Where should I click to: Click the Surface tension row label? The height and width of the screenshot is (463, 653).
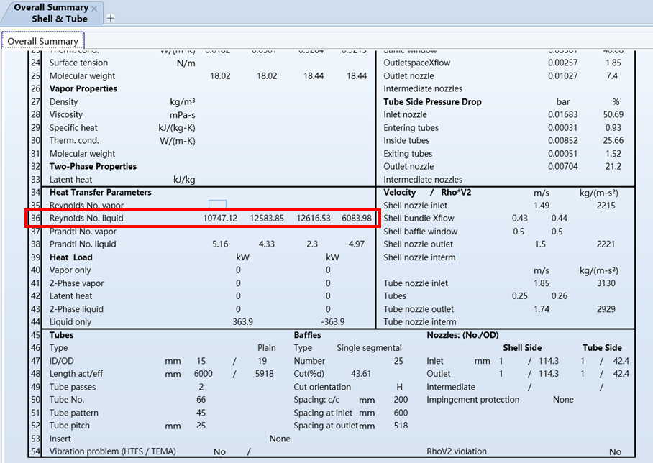click(78, 63)
